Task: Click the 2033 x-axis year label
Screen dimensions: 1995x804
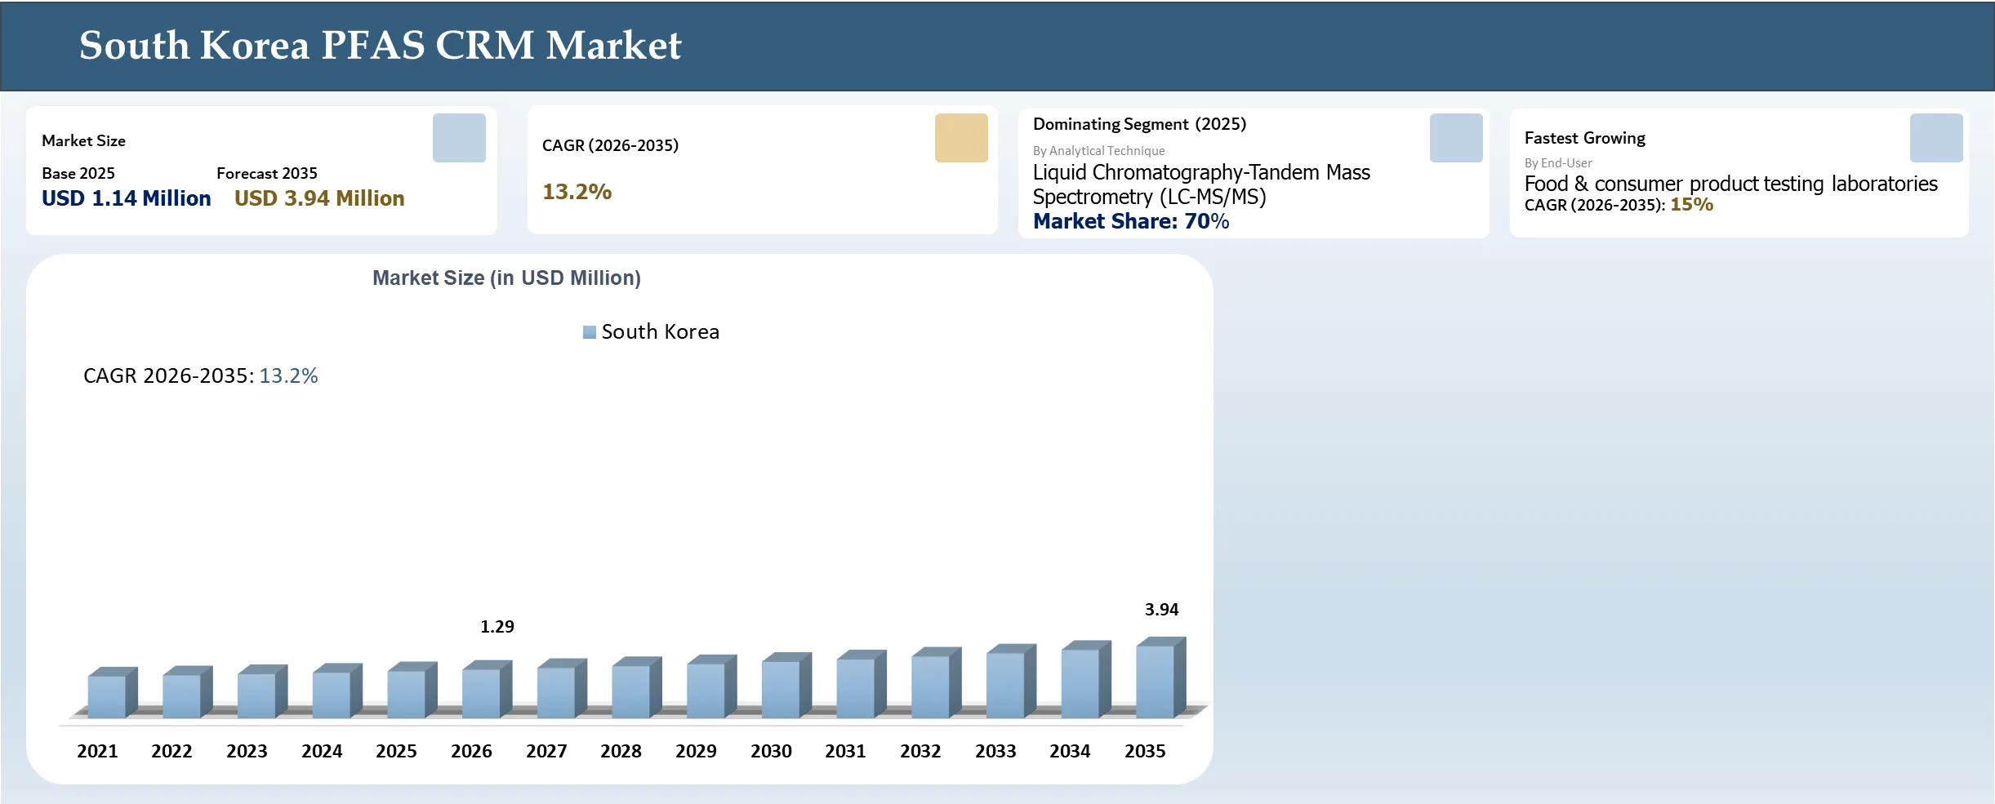Action: click(x=995, y=752)
